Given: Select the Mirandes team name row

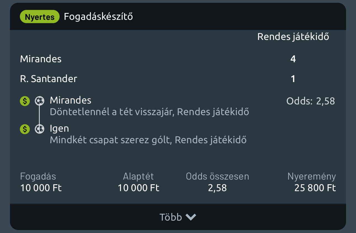Looking at the screenshot, I should (41, 59).
